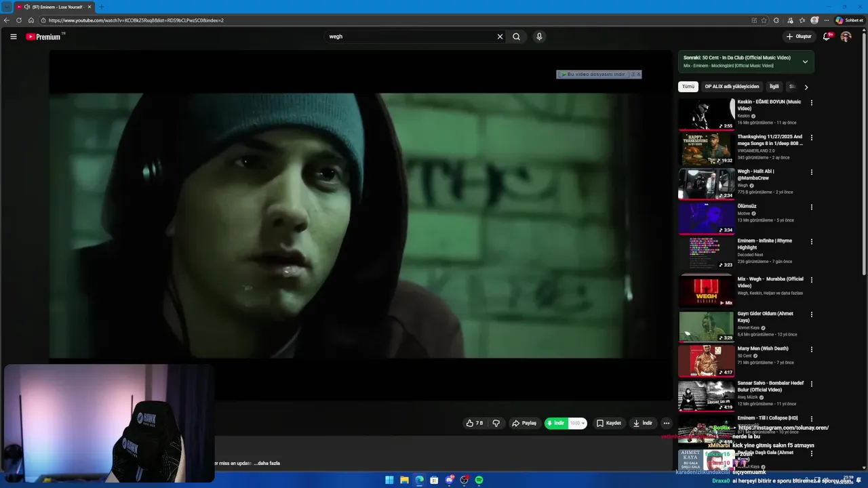Click browser back arrow
The width and height of the screenshot is (868, 488).
click(x=7, y=20)
